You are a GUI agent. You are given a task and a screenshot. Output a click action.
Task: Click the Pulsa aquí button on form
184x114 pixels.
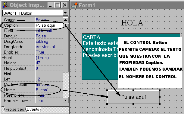tap(133, 97)
